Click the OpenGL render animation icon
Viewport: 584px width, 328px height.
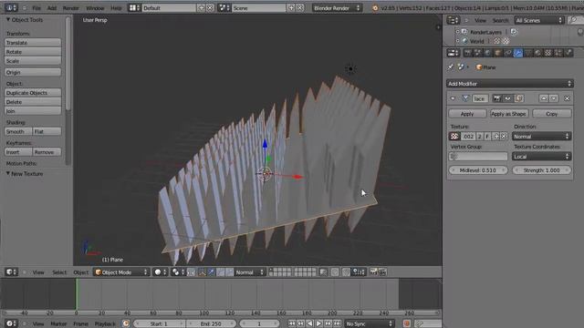coord(382,272)
